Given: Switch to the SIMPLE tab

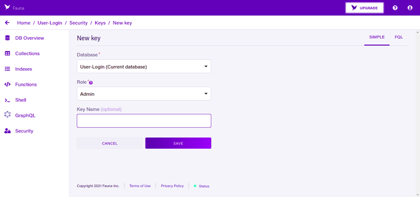Looking at the screenshot, I should coord(377,37).
